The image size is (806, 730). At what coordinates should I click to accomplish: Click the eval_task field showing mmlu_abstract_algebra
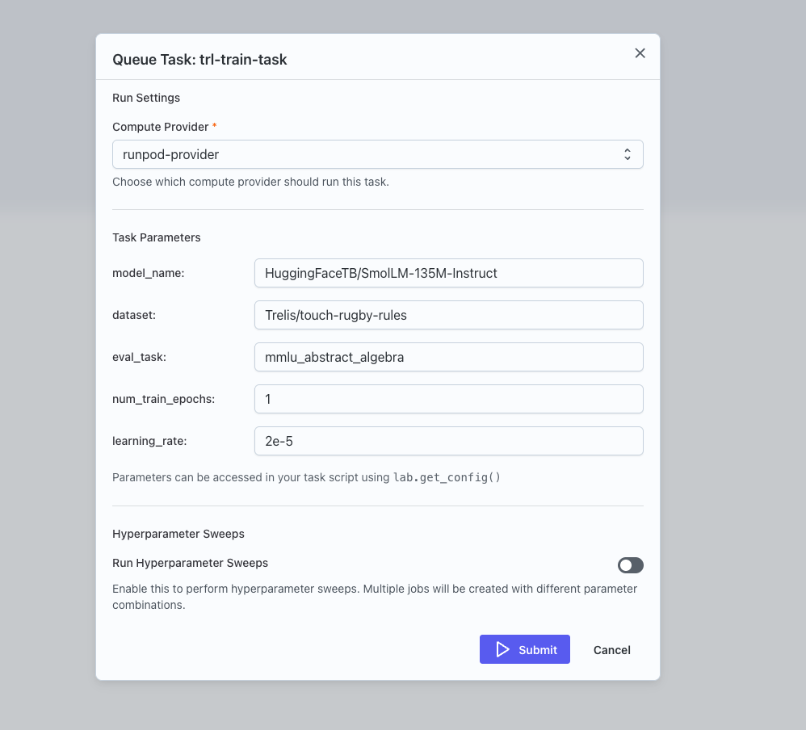[448, 357]
